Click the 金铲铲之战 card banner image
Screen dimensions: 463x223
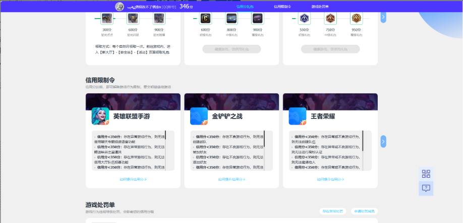[231, 101]
